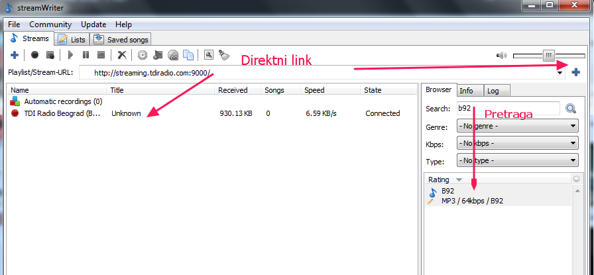Click the music note icon of the B92 result
594x275 pixels.
(433, 192)
